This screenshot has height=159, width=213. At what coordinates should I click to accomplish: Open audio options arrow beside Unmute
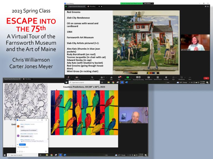coord(71,77)
